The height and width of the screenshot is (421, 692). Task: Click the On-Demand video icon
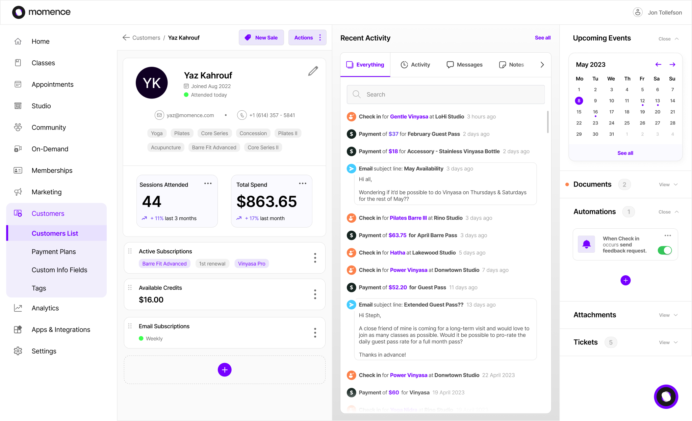click(18, 149)
